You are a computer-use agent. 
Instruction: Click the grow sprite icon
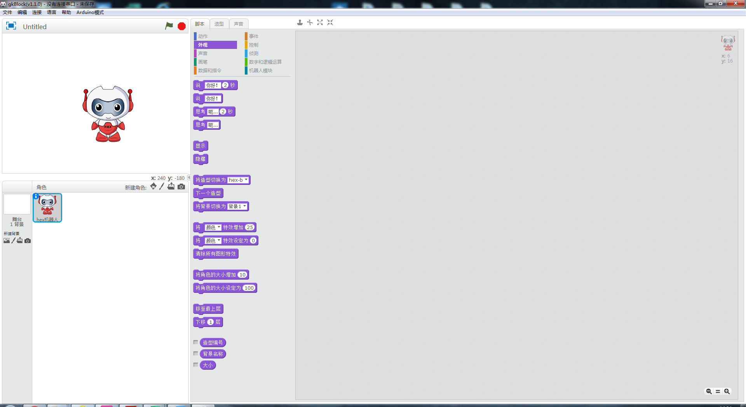point(320,23)
